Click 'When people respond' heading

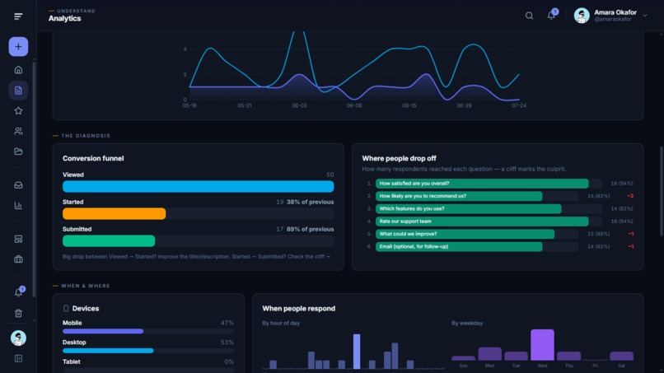[298, 309]
